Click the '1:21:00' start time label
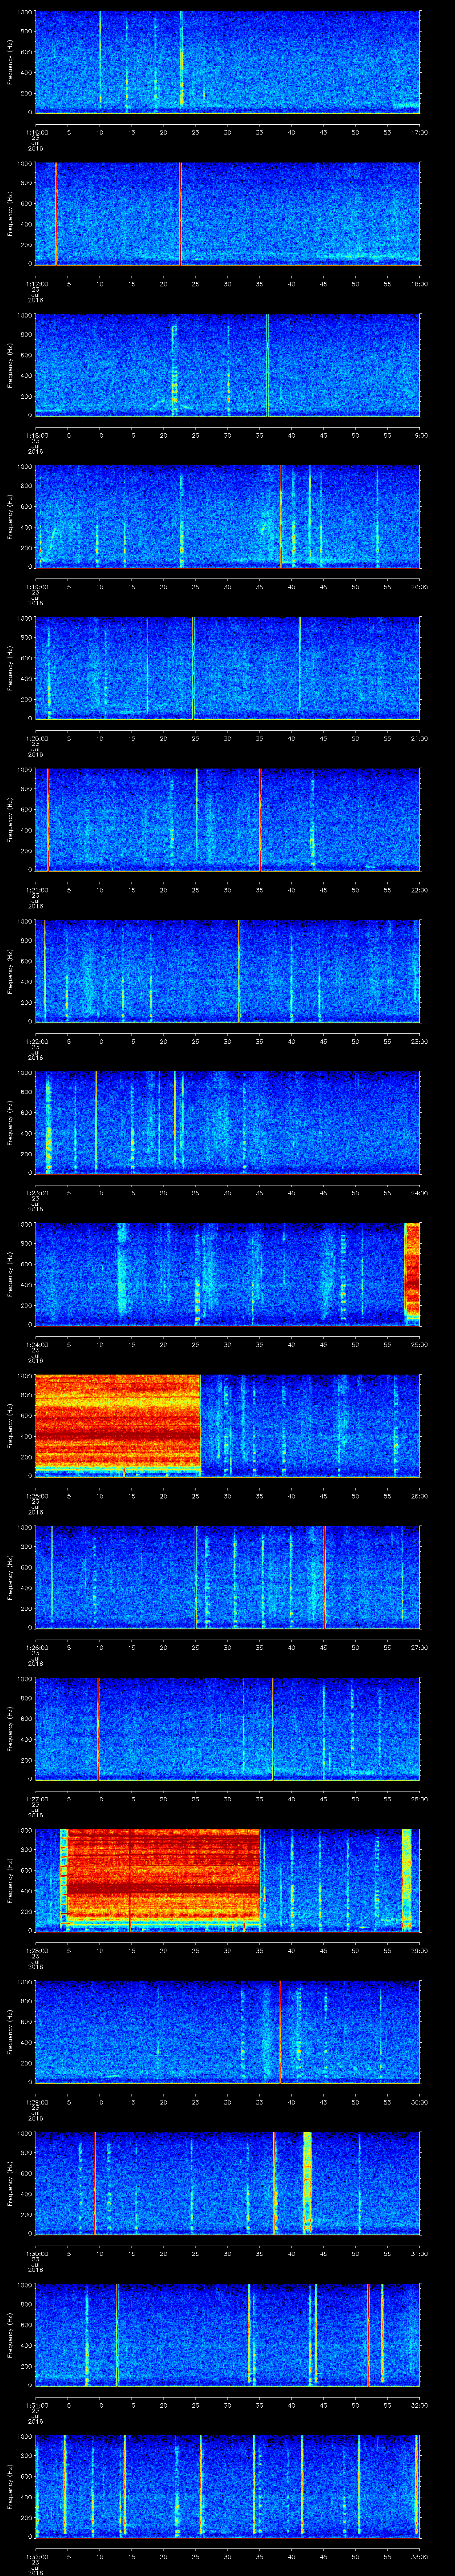455x2576 pixels. click(x=36, y=890)
